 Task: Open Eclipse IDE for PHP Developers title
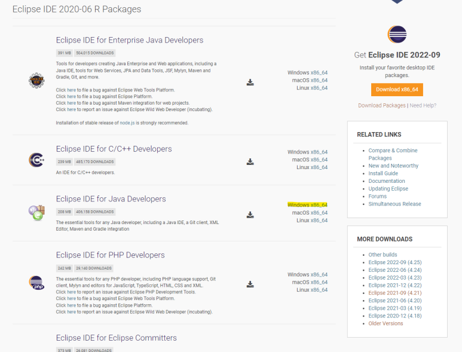(x=110, y=255)
